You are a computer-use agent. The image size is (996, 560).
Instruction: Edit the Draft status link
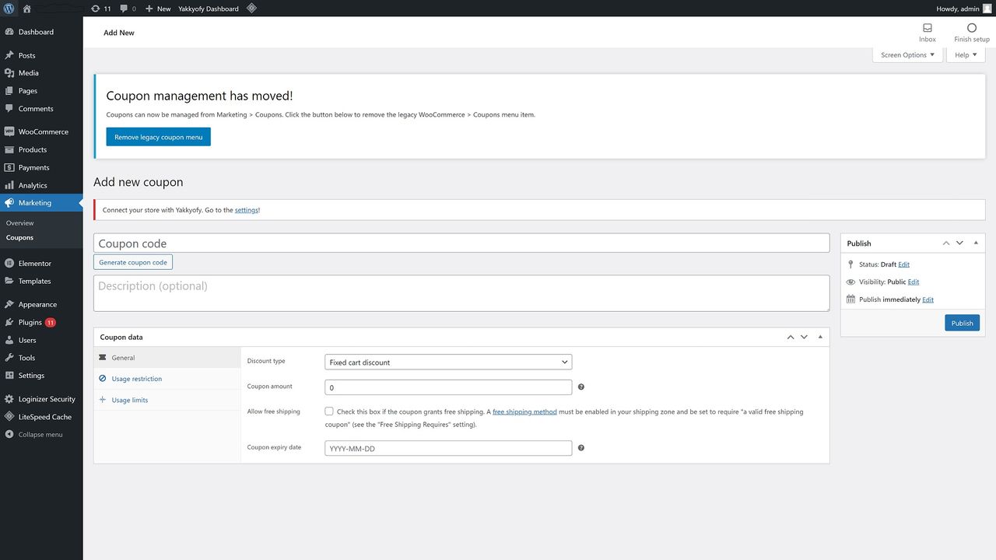[903, 264]
